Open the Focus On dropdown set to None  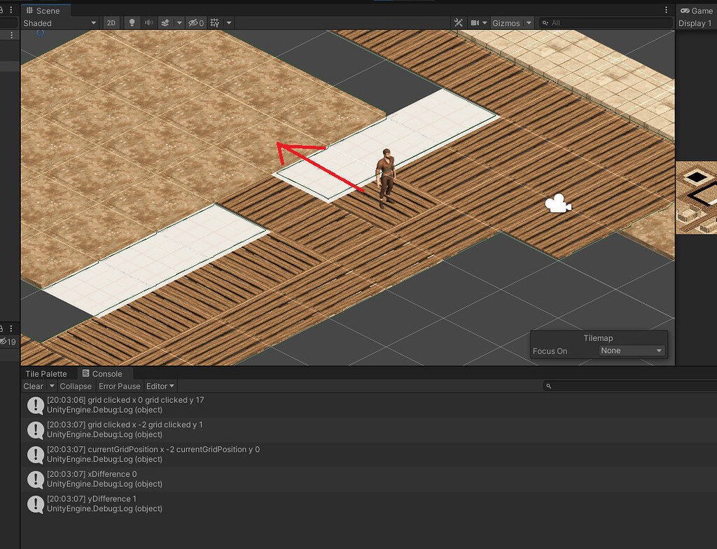632,350
